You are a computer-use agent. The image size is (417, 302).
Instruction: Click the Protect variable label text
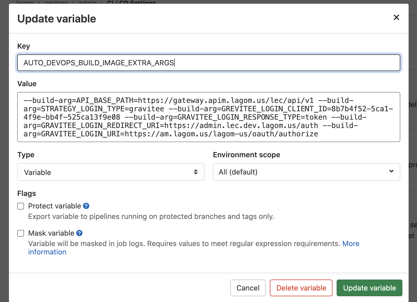coord(55,206)
